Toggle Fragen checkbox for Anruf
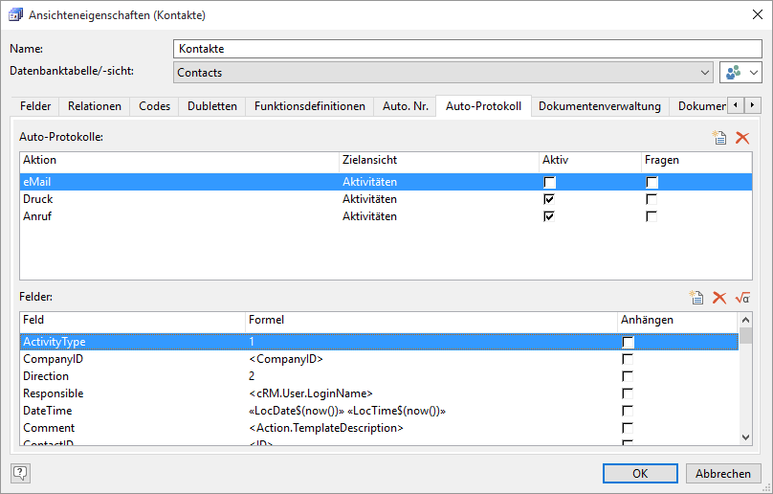 pos(652,216)
